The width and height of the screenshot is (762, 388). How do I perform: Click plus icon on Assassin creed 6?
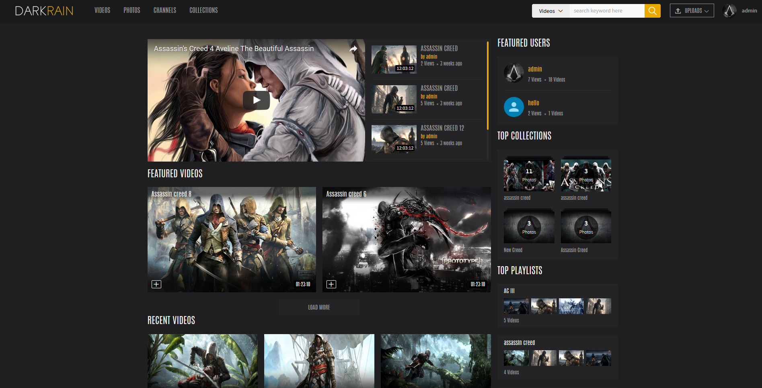point(331,284)
